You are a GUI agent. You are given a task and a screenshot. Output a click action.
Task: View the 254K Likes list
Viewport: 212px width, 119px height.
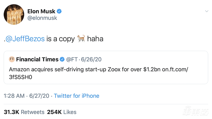(61, 112)
